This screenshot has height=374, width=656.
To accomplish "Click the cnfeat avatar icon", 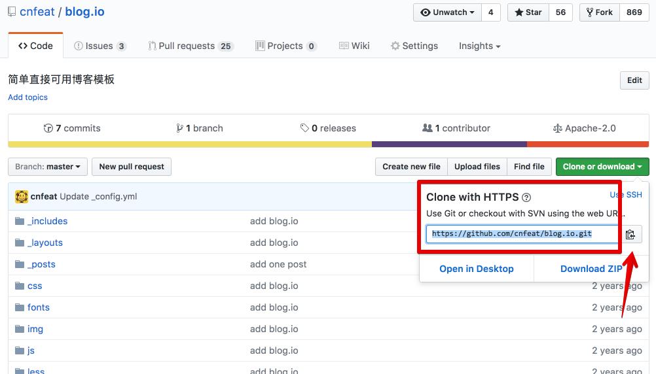I will click(21, 196).
